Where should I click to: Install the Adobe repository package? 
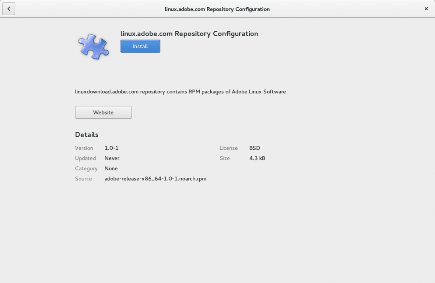click(140, 46)
